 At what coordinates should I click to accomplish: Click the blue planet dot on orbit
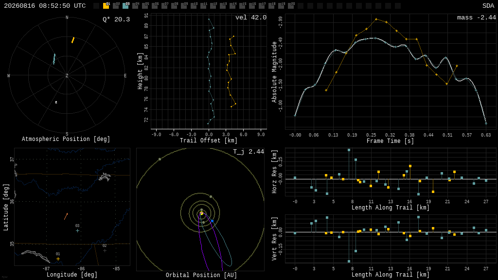pyautogui.click(x=212, y=221)
